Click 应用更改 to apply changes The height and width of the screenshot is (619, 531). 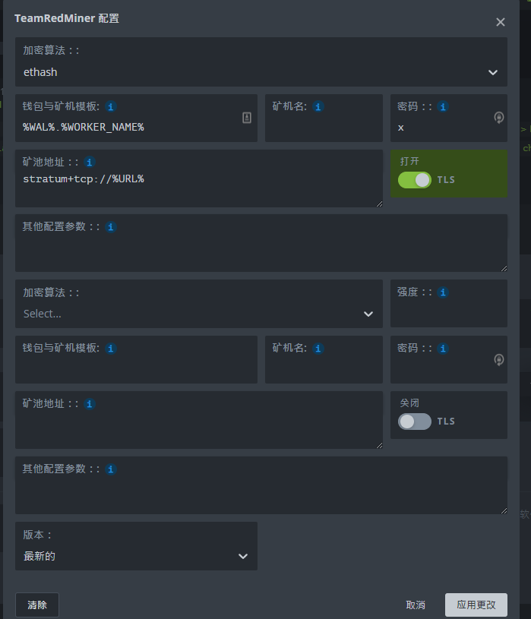point(476,605)
